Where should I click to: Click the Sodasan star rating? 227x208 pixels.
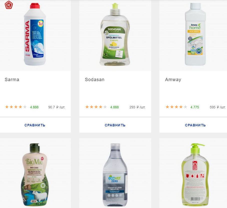click(96, 107)
